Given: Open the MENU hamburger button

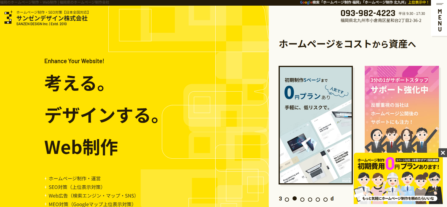Looking at the screenshot, I should (439, 19).
